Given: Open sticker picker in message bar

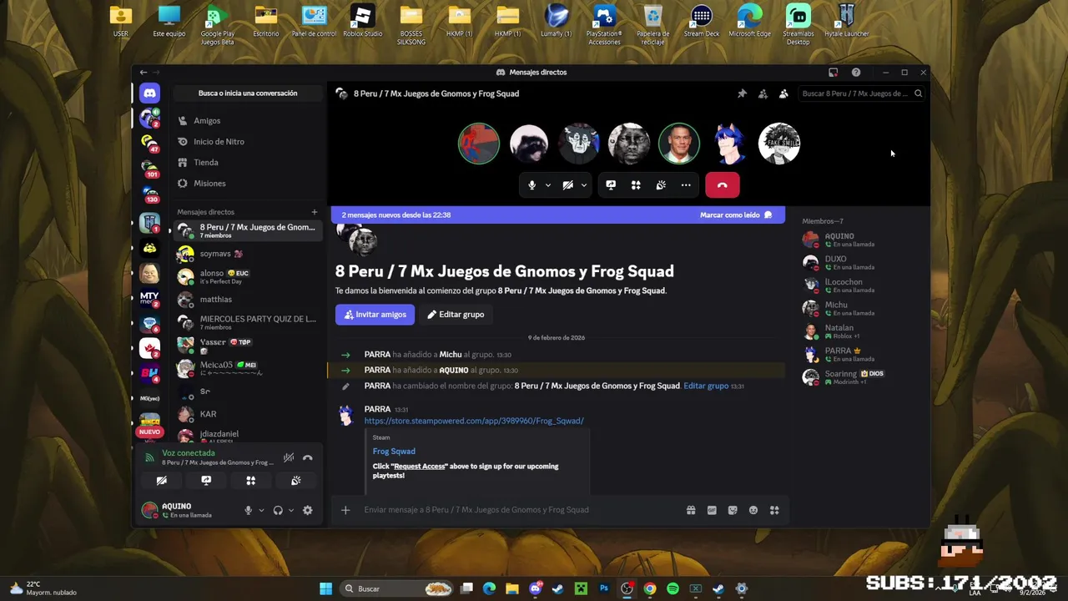Looking at the screenshot, I should [x=733, y=510].
